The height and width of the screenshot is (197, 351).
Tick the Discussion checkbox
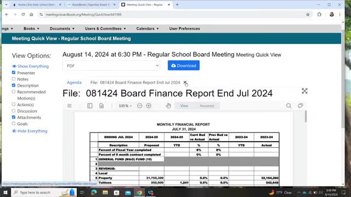click(x=14, y=111)
